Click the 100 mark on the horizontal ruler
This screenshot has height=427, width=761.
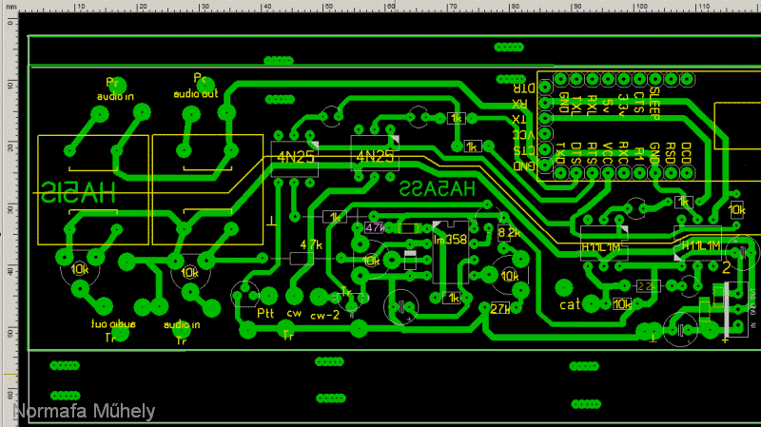pos(640,7)
